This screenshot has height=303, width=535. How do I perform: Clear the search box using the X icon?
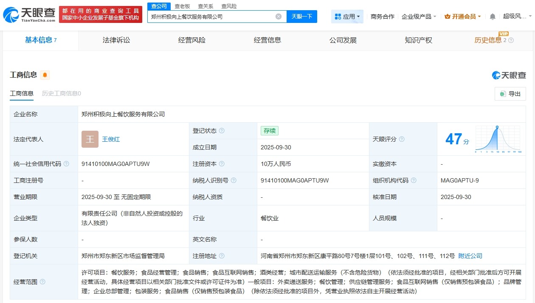click(x=279, y=16)
